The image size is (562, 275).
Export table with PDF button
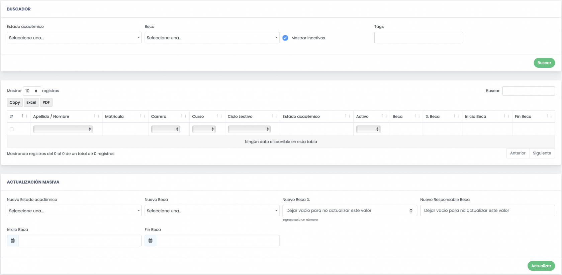pos(46,102)
